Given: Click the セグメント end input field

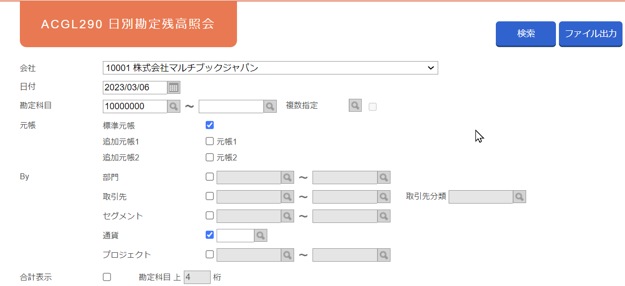Looking at the screenshot, I should click(345, 216).
